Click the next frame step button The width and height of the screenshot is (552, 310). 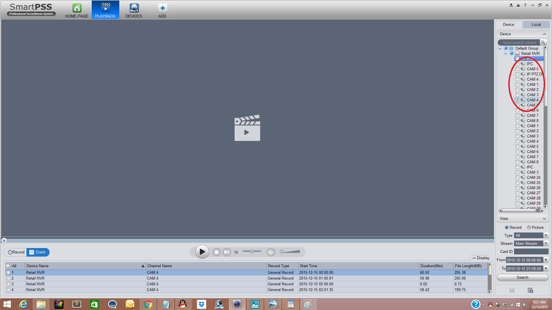tap(227, 252)
